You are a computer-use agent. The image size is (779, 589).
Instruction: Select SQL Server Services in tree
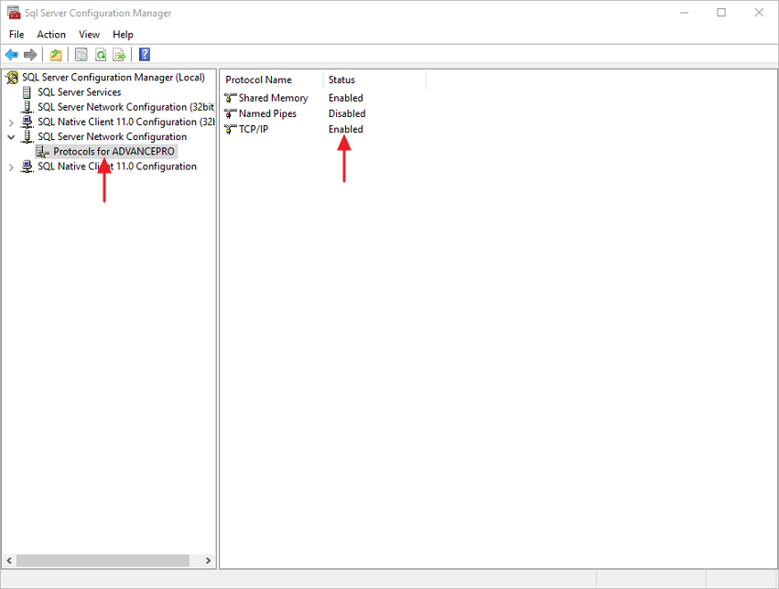pyautogui.click(x=79, y=92)
